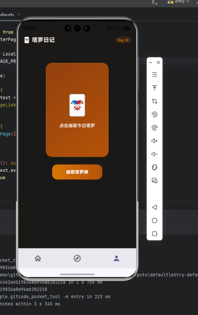Click the emulator multi-device screen icon
This screenshot has width=198, height=315.
155,181
